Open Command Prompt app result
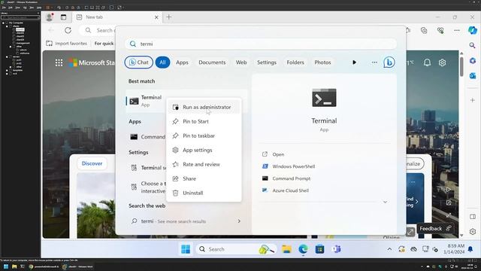 point(147,137)
